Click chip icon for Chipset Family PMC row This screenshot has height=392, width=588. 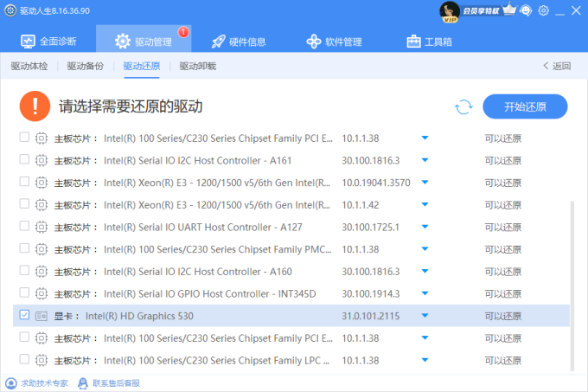tap(42, 249)
